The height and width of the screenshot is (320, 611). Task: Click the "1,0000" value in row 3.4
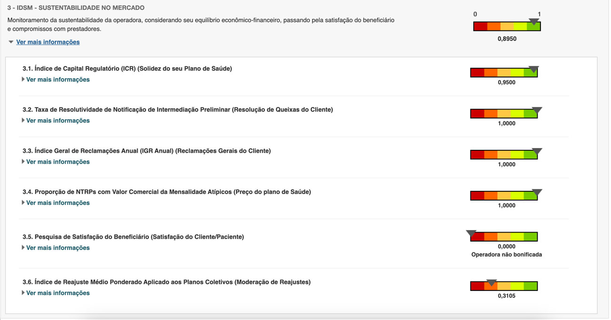click(x=507, y=205)
